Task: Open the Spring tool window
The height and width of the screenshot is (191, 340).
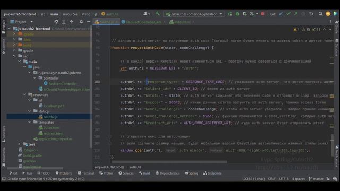Action: [x=191, y=173]
